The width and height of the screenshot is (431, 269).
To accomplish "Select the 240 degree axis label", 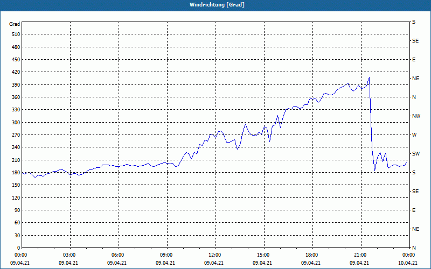I will pyautogui.click(x=16, y=147).
